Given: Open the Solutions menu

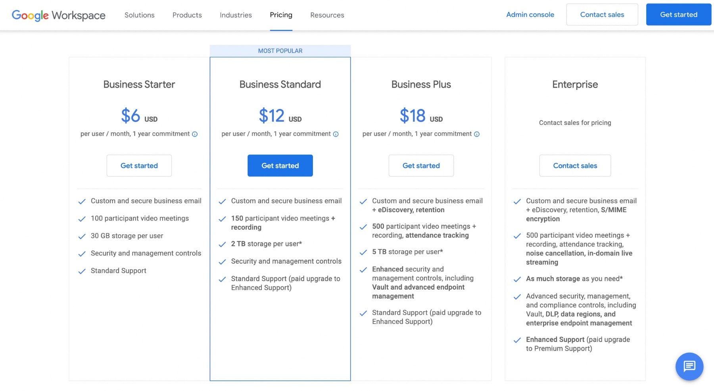Looking at the screenshot, I should (x=140, y=15).
